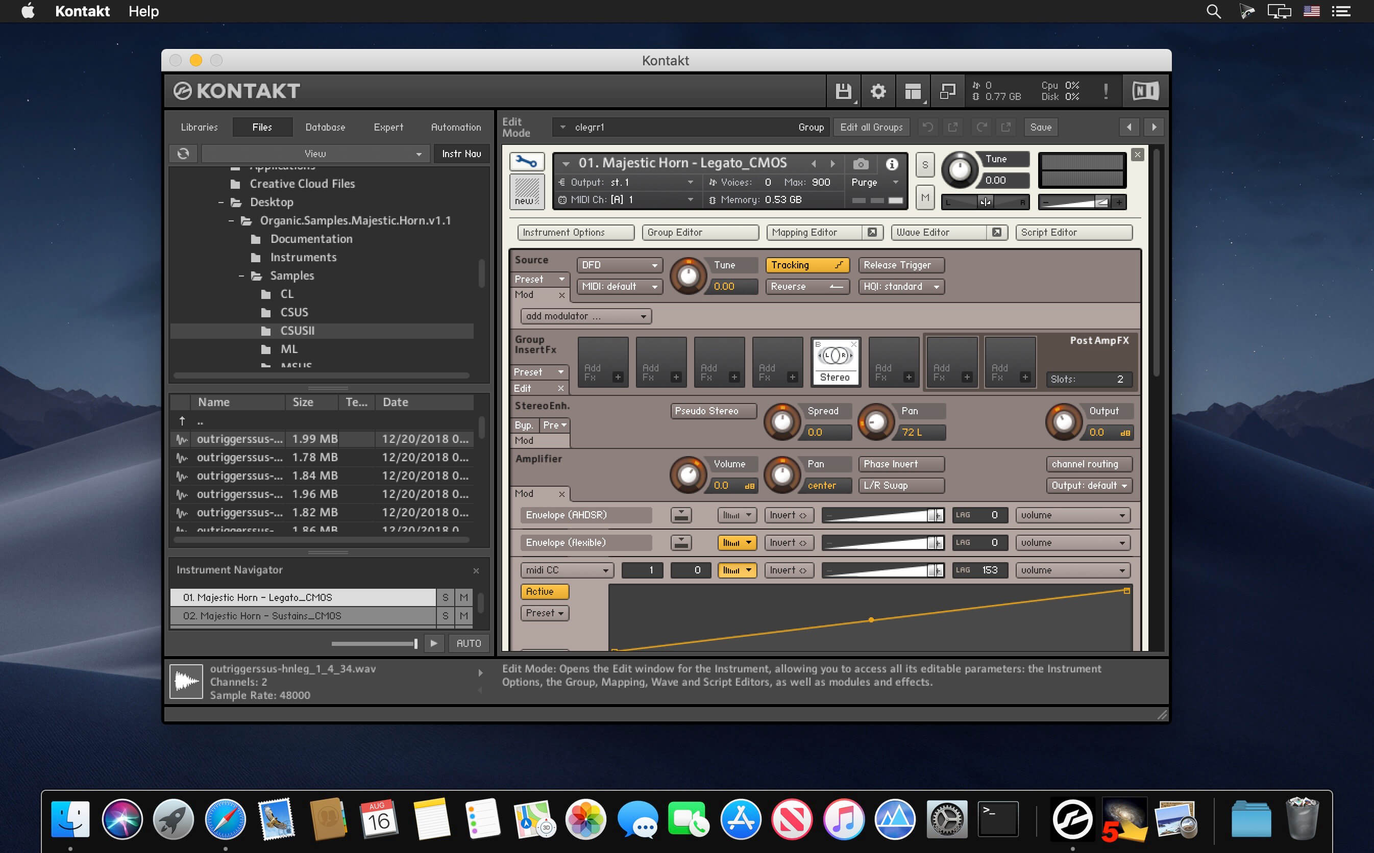
Task: Open the Script Editor
Action: (1074, 233)
